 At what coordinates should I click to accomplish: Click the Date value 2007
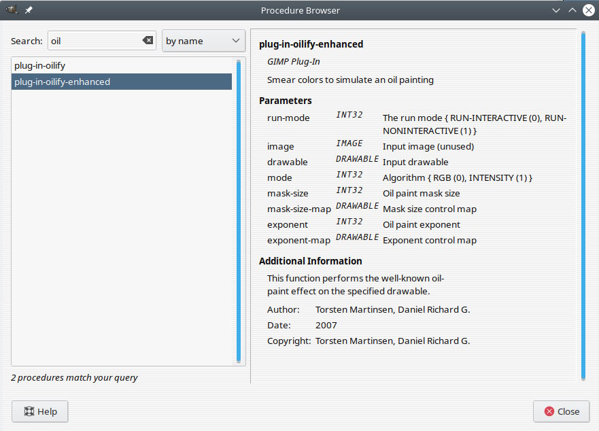tap(326, 326)
